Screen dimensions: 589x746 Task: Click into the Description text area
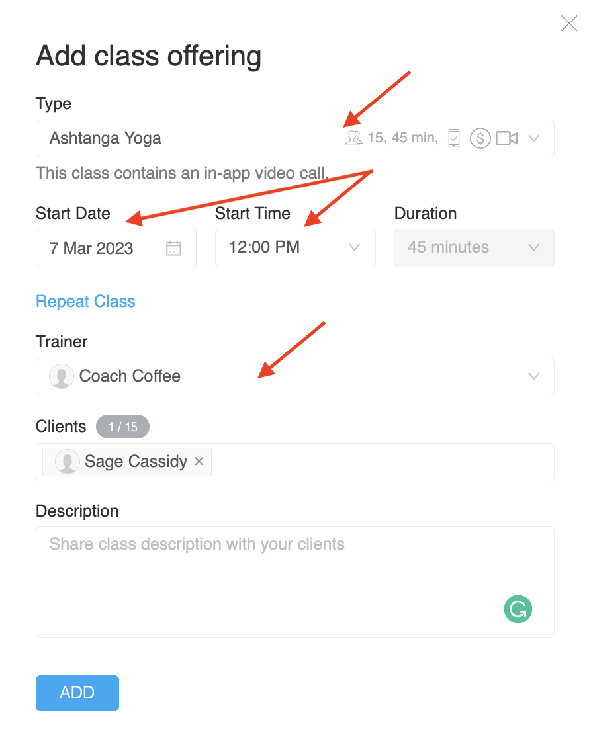[295, 582]
